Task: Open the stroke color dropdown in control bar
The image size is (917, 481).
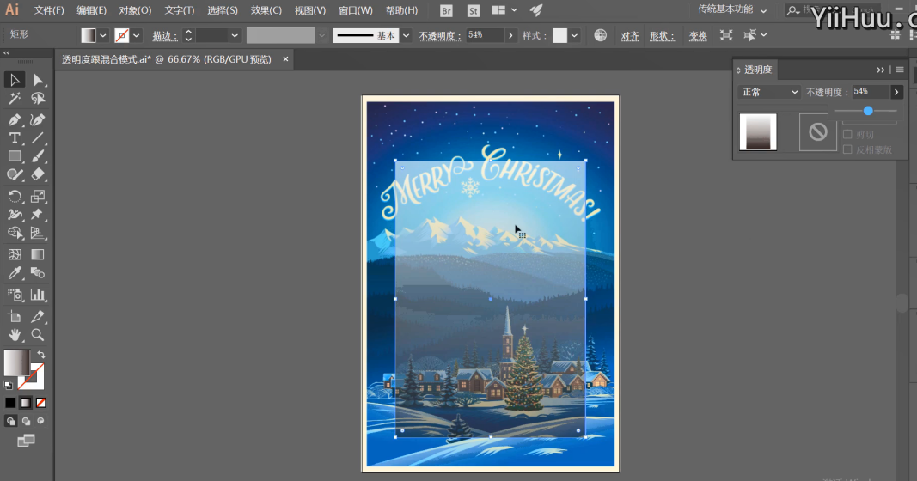Action: 137,36
